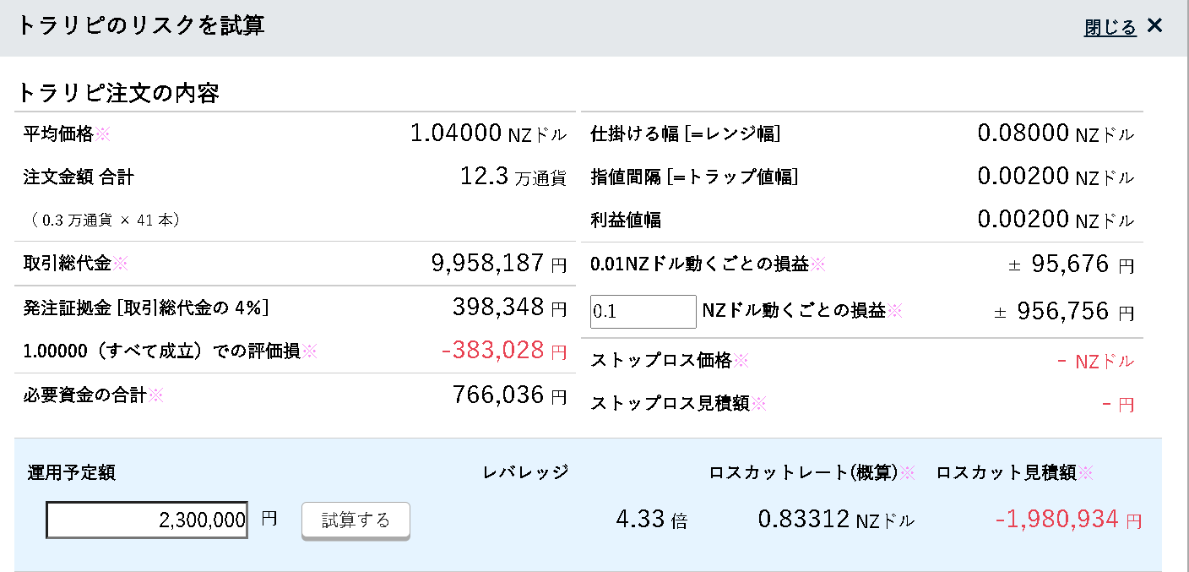The height and width of the screenshot is (572, 1189).
Task: Show the ※ note for 必要資金の合計
Action: 155,395
